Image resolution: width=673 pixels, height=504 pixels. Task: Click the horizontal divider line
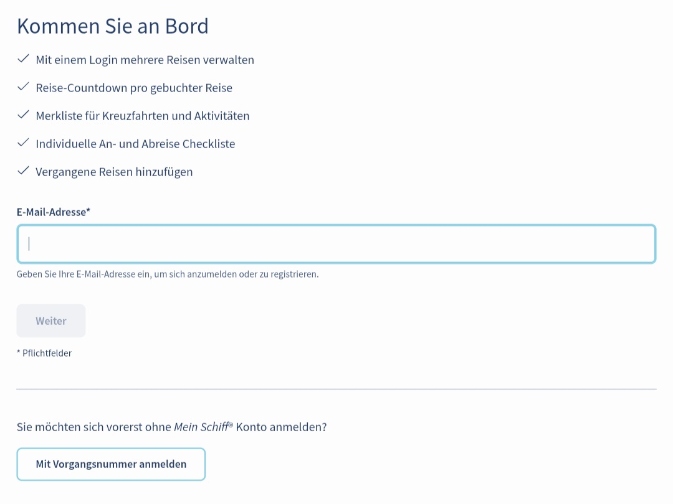coord(336,389)
